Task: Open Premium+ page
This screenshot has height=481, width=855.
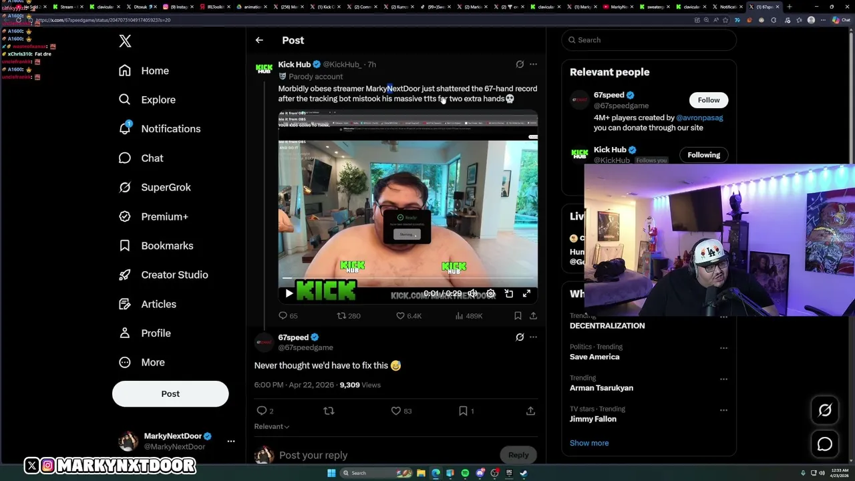Action: [x=153, y=216]
